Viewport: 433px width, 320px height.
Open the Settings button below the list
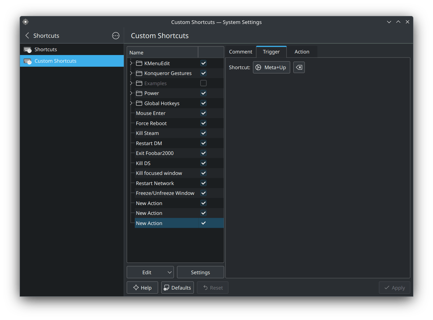(x=200, y=272)
